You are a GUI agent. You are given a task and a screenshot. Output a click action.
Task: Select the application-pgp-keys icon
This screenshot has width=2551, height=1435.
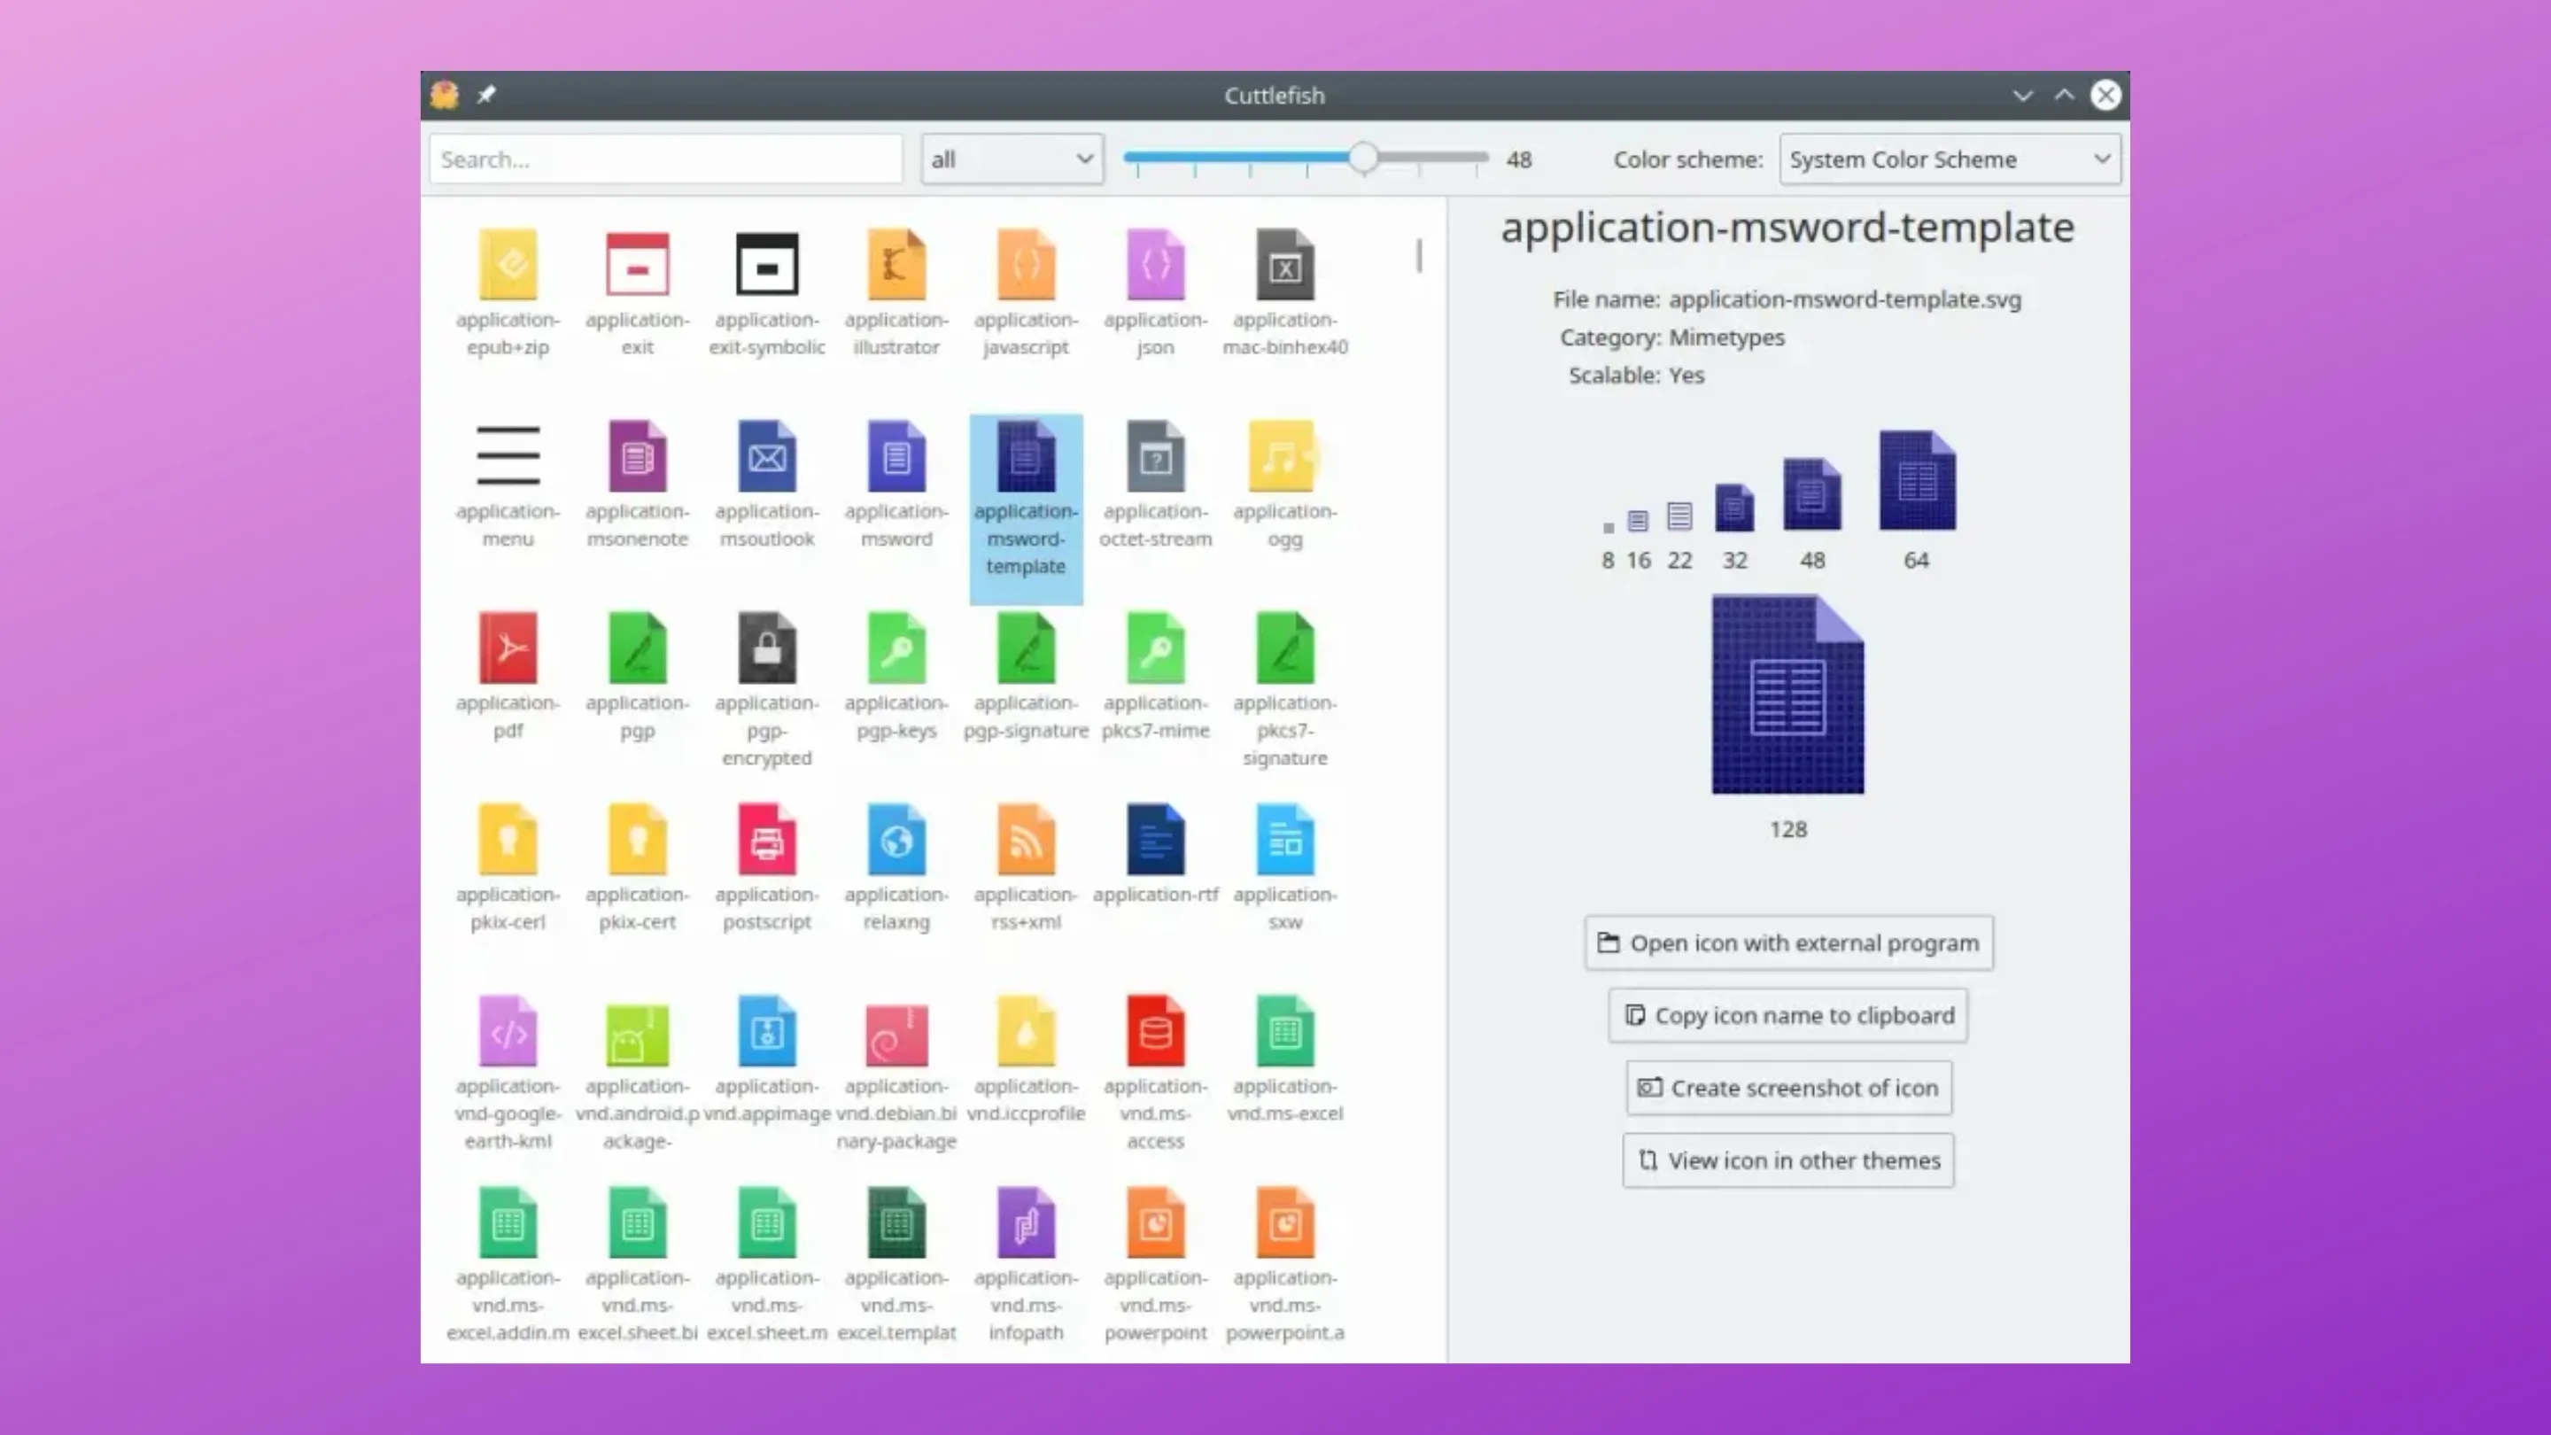point(896,648)
